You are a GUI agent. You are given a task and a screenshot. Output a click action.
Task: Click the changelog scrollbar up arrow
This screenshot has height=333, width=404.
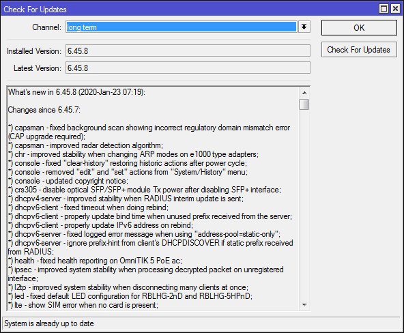coord(304,93)
